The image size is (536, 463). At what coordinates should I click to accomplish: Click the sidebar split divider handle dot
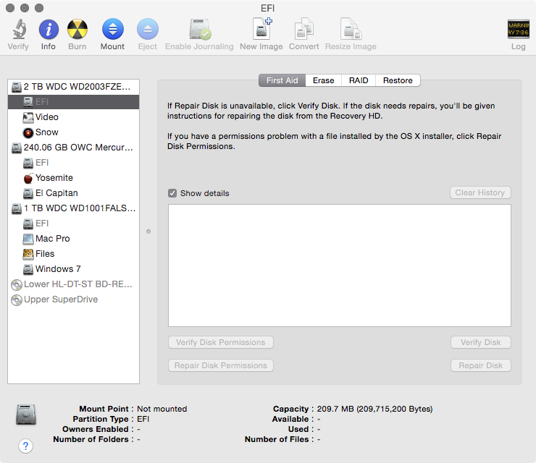[148, 231]
